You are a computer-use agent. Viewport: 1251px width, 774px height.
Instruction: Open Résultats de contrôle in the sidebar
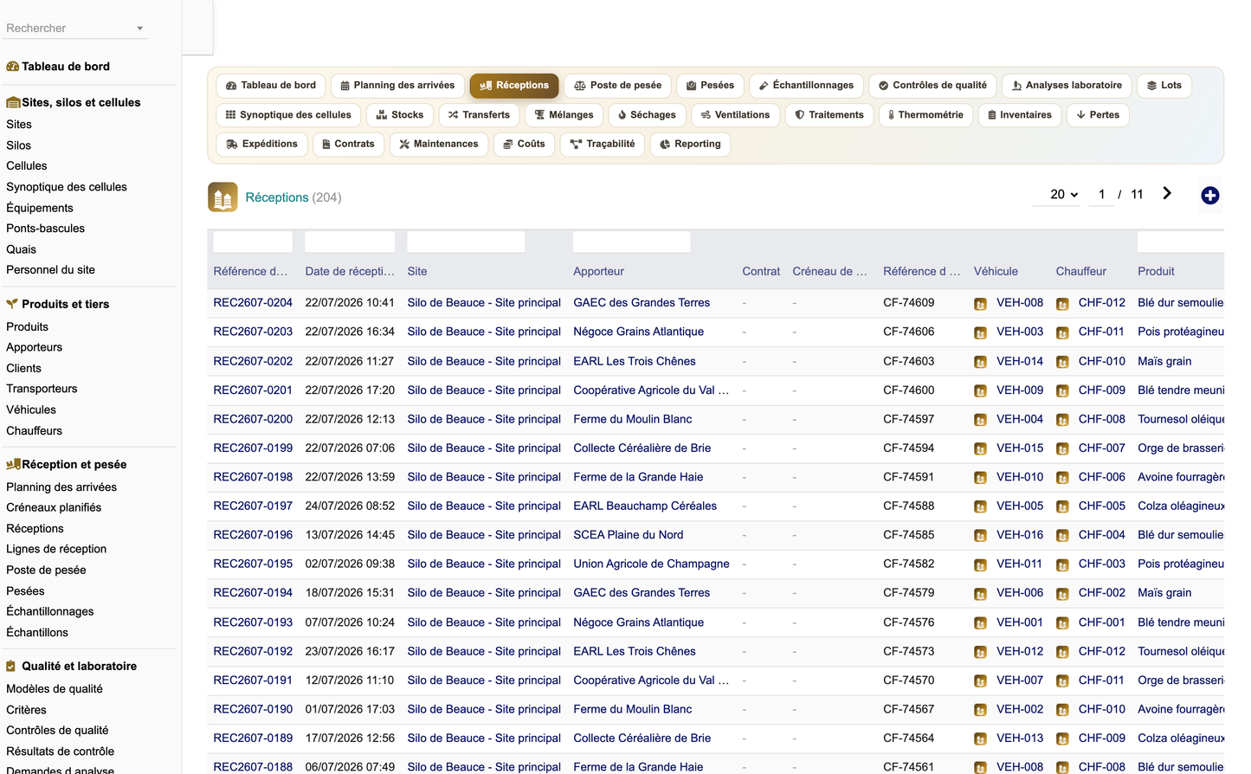coord(61,751)
